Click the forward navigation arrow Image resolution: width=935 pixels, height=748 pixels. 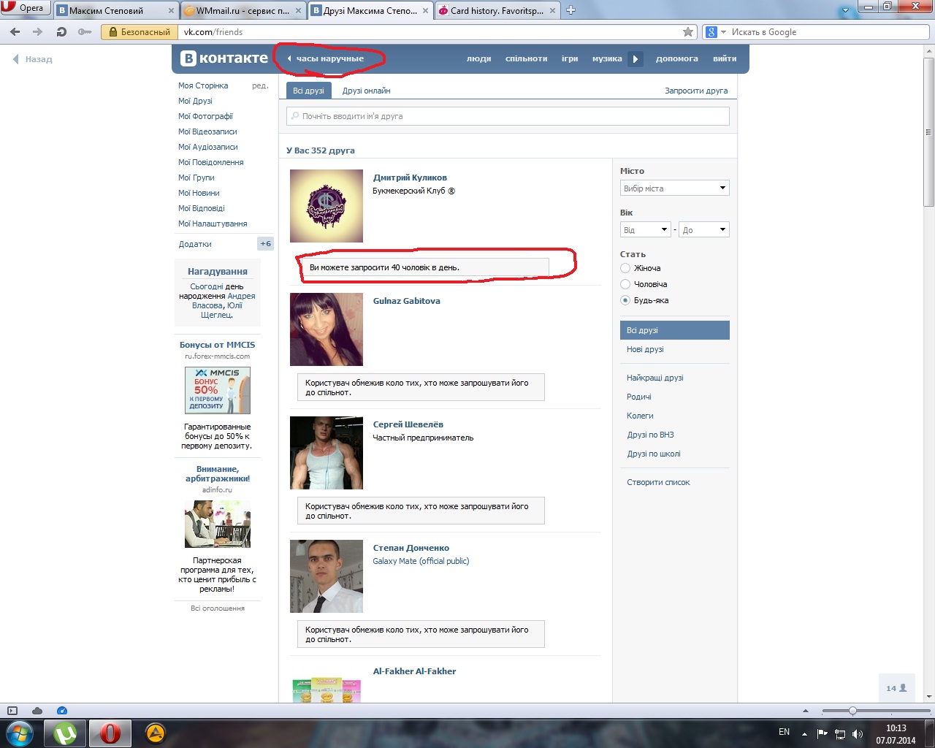[x=38, y=32]
